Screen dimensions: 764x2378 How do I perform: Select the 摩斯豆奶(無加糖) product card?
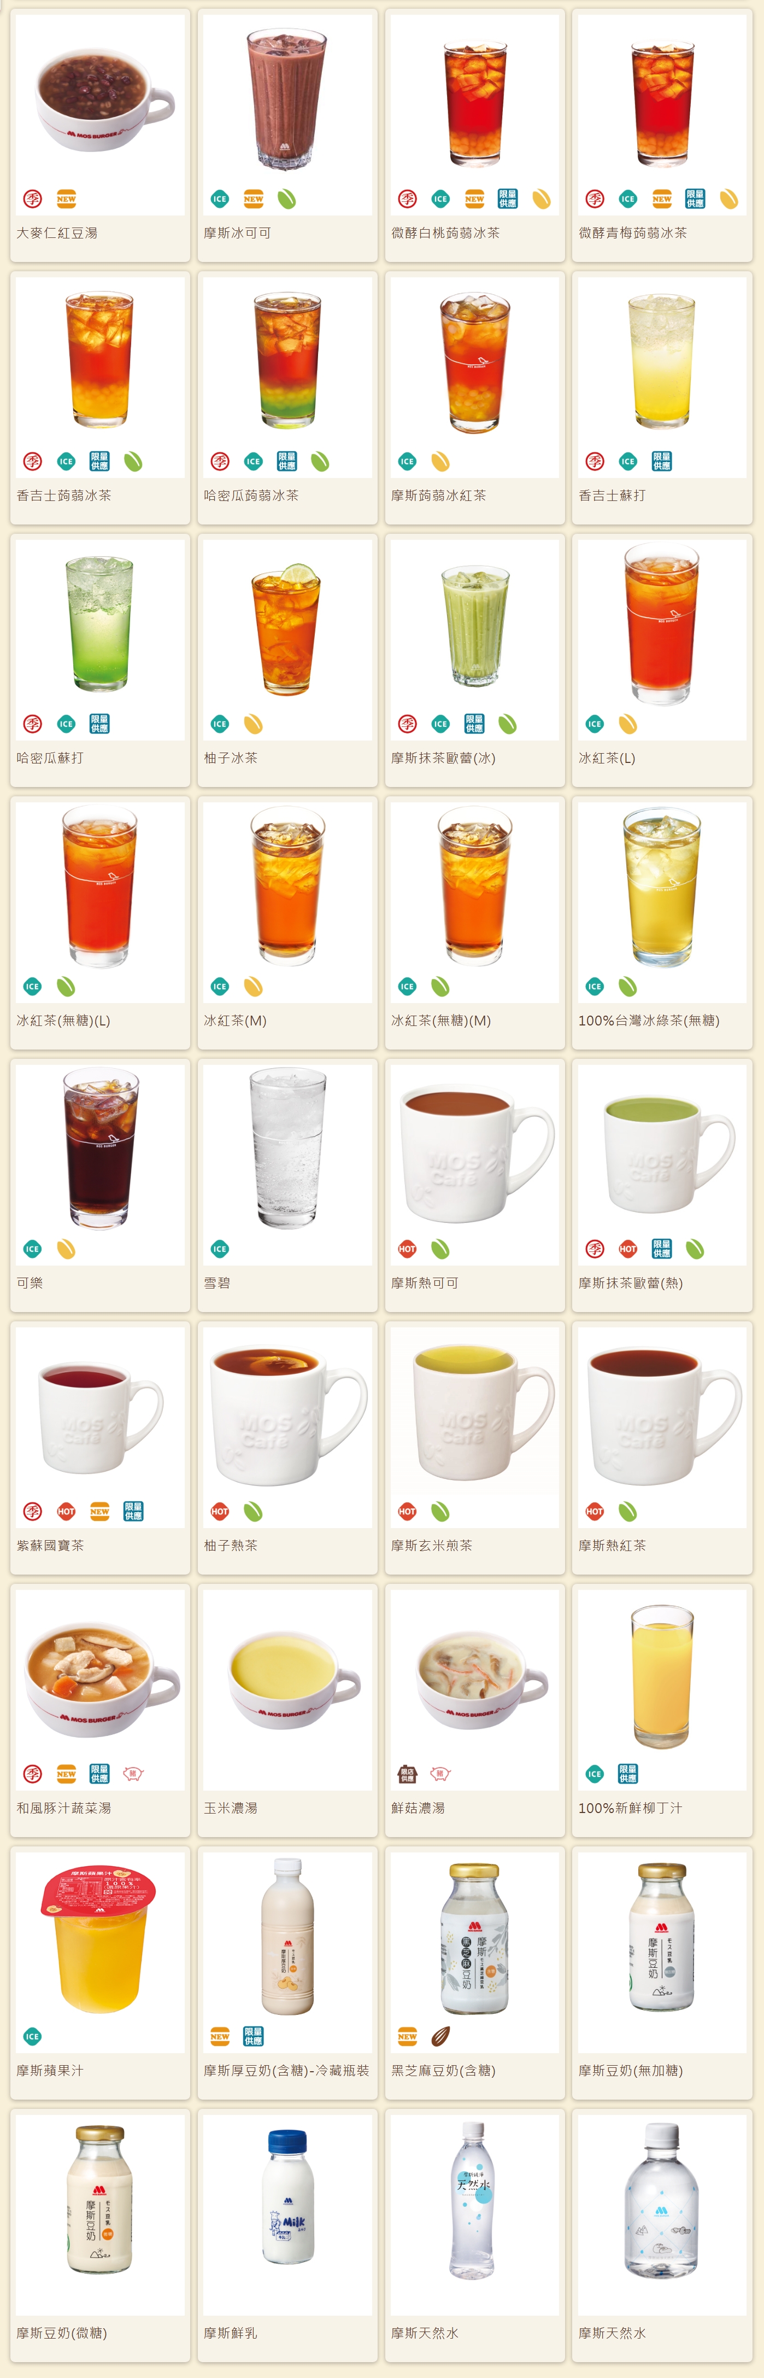(x=662, y=1973)
